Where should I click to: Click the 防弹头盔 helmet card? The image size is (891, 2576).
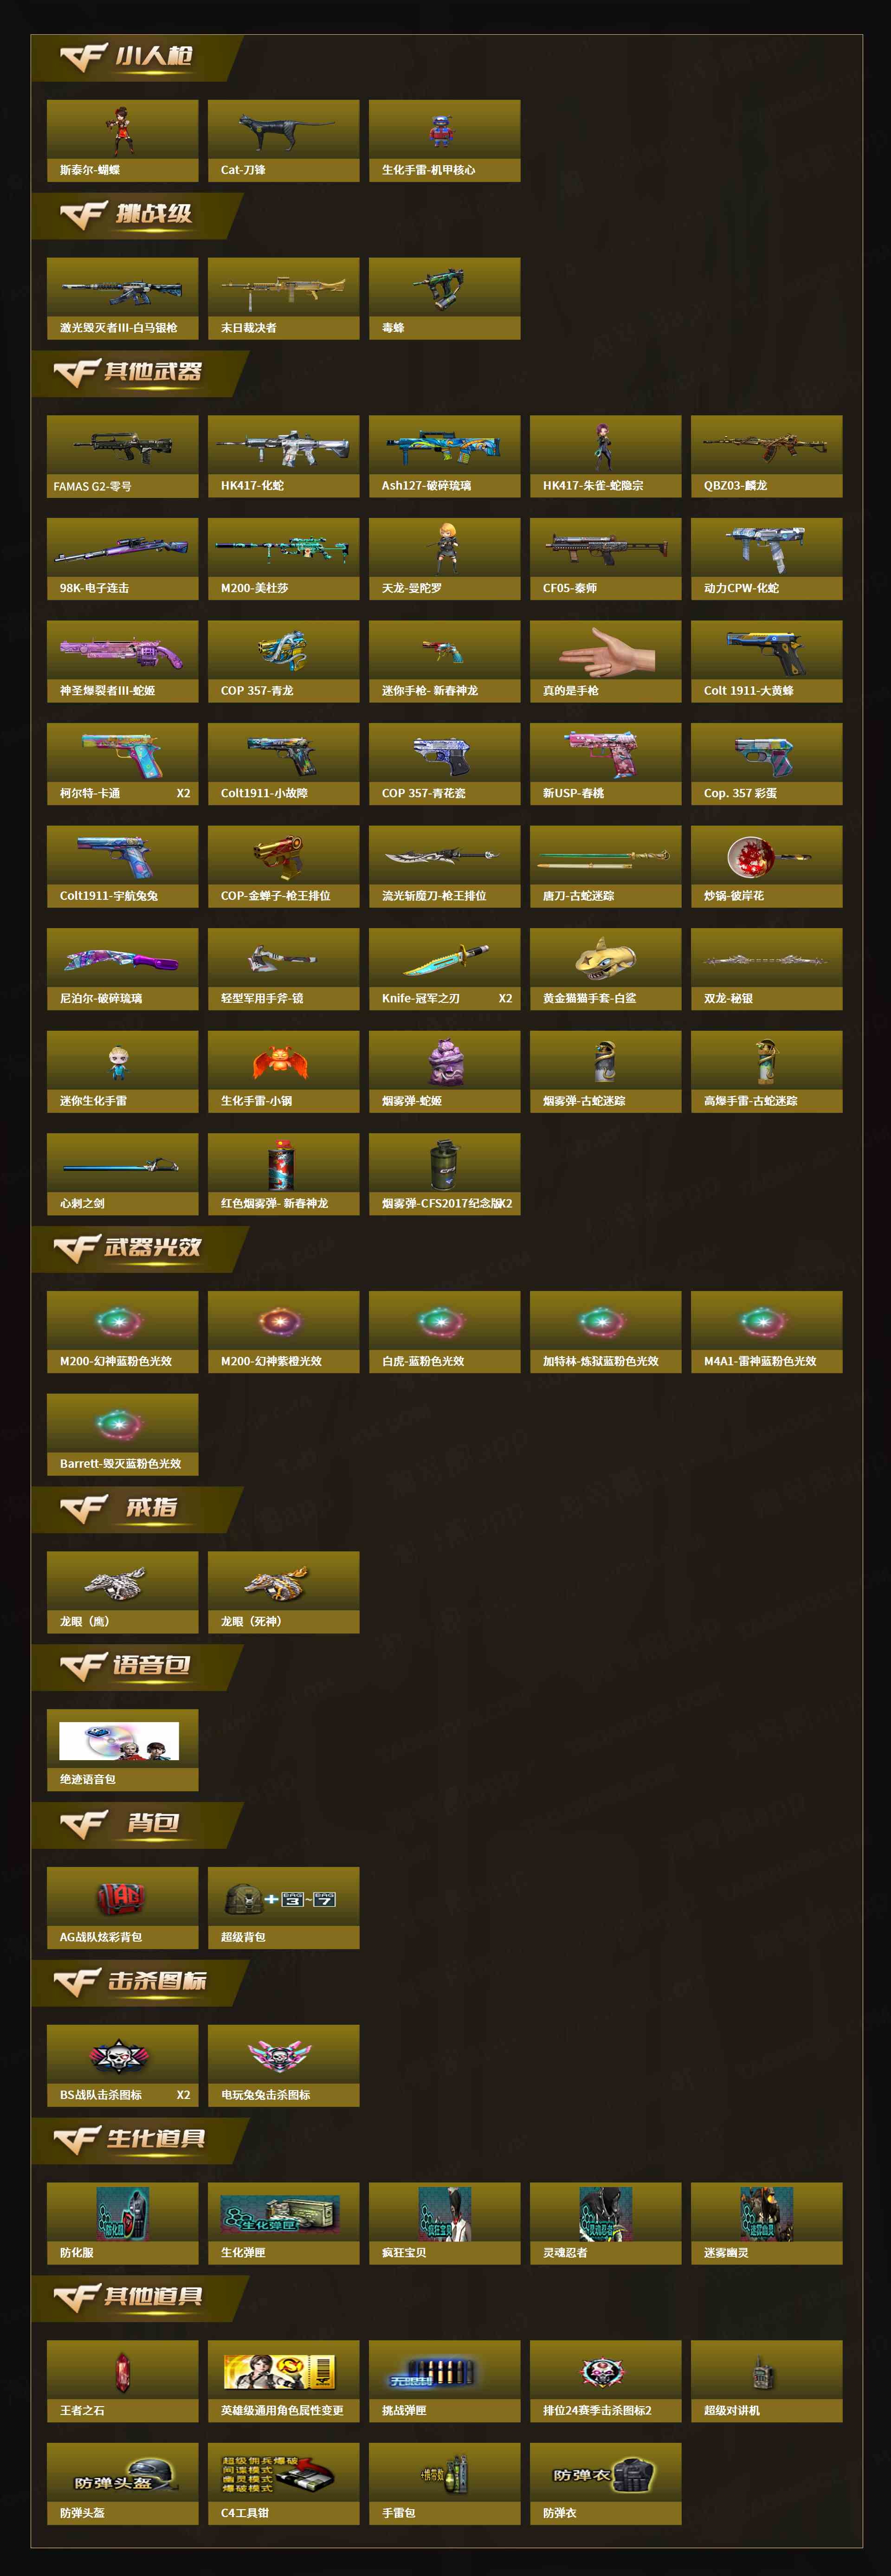coord(122,2484)
